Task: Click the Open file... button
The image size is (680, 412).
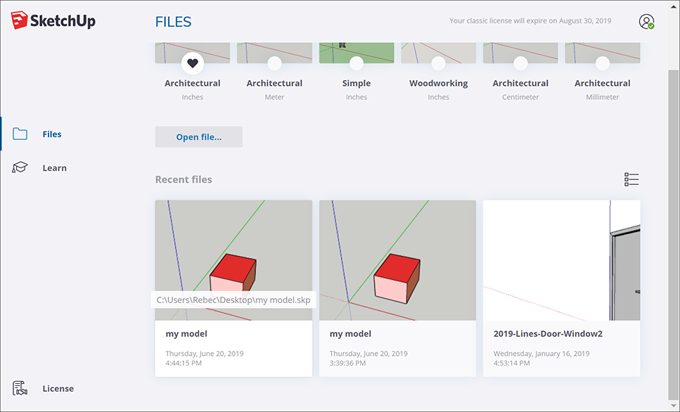Action: (x=198, y=137)
